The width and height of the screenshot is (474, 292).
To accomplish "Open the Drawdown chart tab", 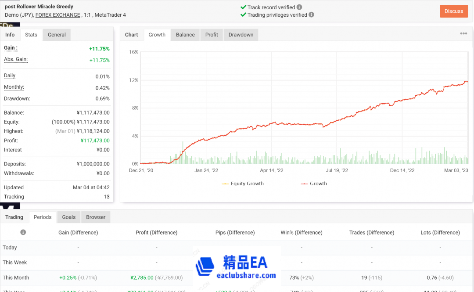I will click(x=241, y=35).
